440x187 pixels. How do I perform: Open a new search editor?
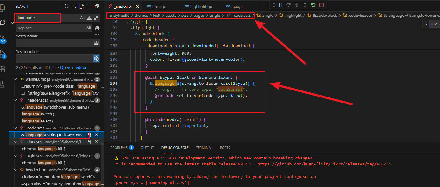pos(82,6)
